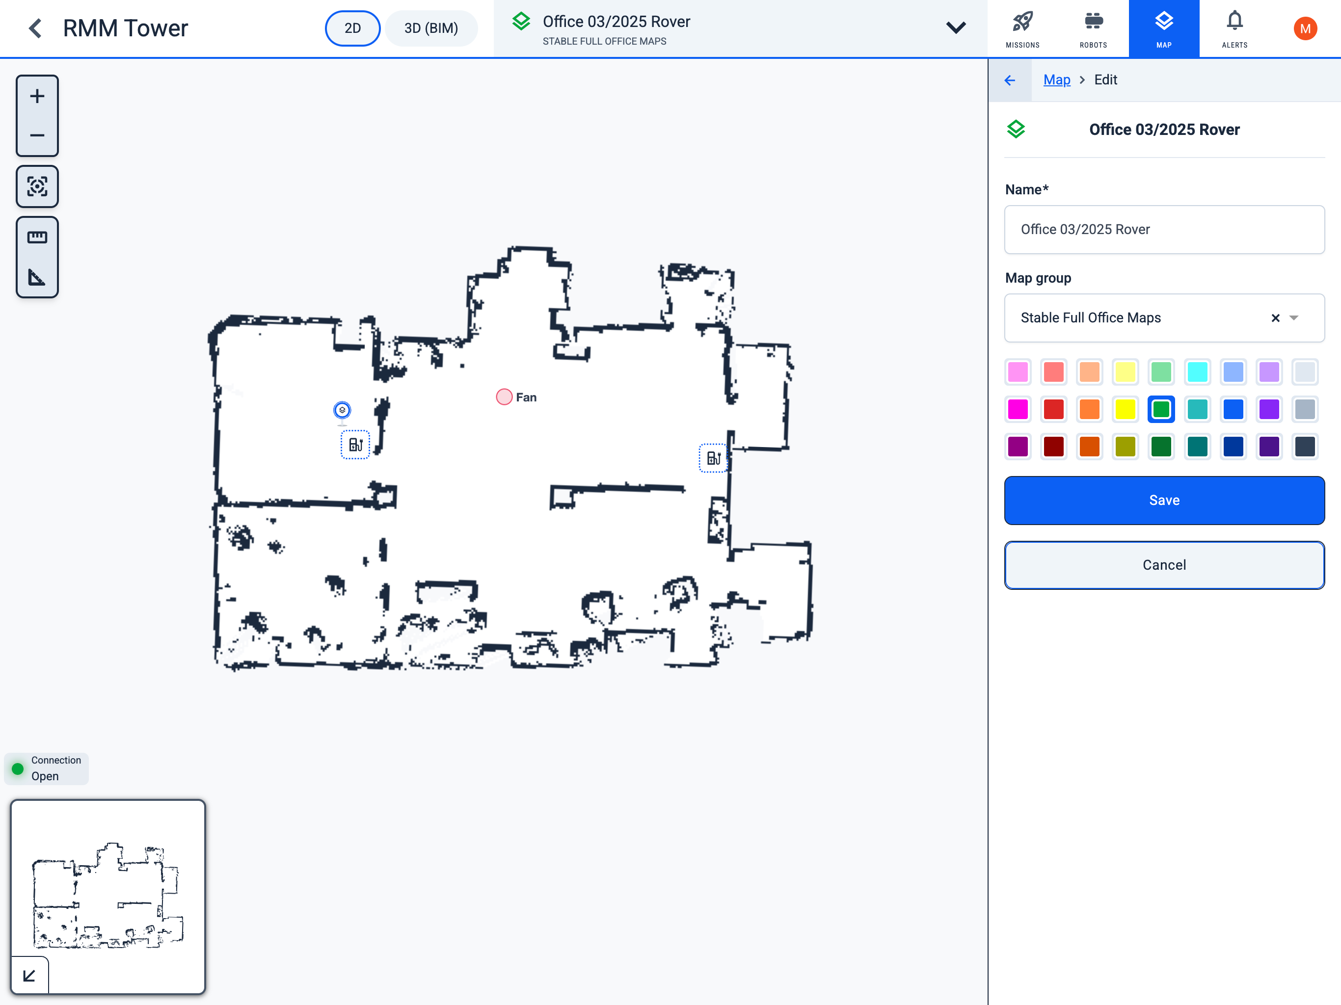Click the Connection Open status indicator
The height and width of the screenshot is (1005, 1341).
coord(47,768)
